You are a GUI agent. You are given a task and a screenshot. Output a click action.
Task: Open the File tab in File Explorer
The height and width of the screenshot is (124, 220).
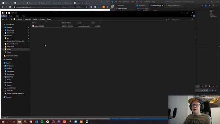point(4,16)
